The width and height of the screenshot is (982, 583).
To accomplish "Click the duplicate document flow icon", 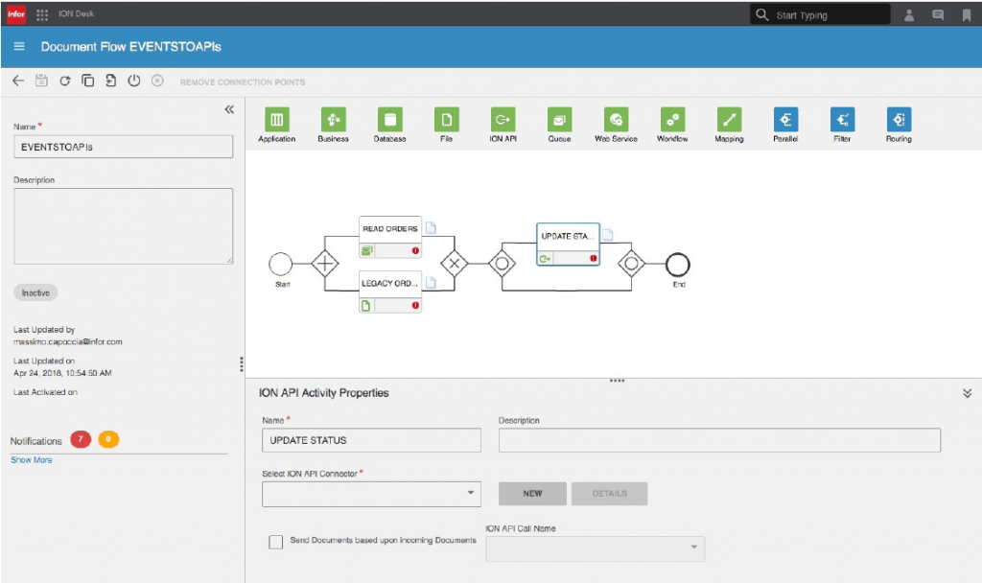I will coord(87,81).
